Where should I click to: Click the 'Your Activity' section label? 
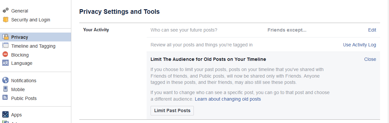[x=96, y=30]
